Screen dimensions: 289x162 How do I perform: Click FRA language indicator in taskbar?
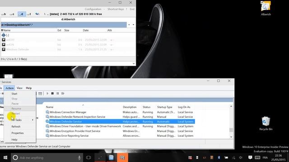(x=265, y=157)
